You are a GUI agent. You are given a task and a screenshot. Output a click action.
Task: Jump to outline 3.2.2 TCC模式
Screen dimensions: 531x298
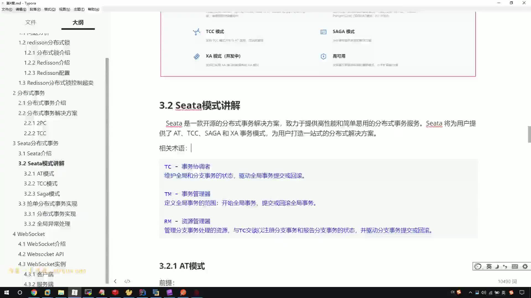(41, 183)
